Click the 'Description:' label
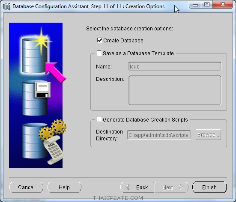 pyautogui.click(x=110, y=79)
